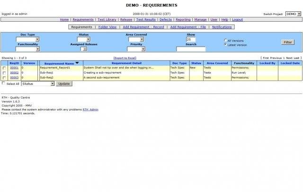The height and width of the screenshot is (192, 303).
Task: Open the Priority filter dropdown
Action: [x=136, y=49]
